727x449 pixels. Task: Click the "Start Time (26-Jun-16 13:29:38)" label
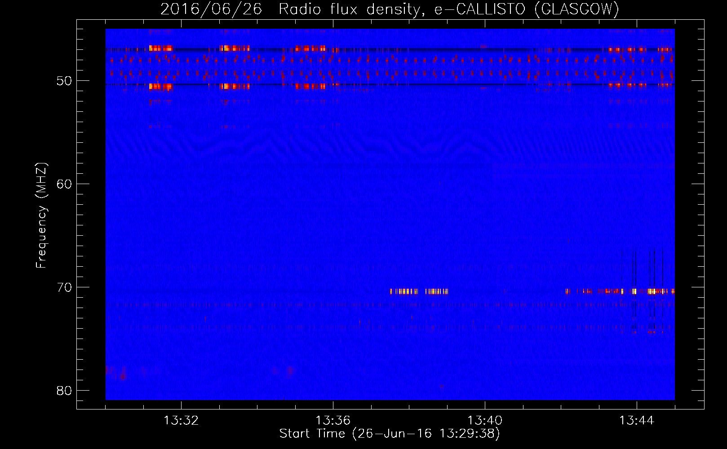[x=390, y=433]
